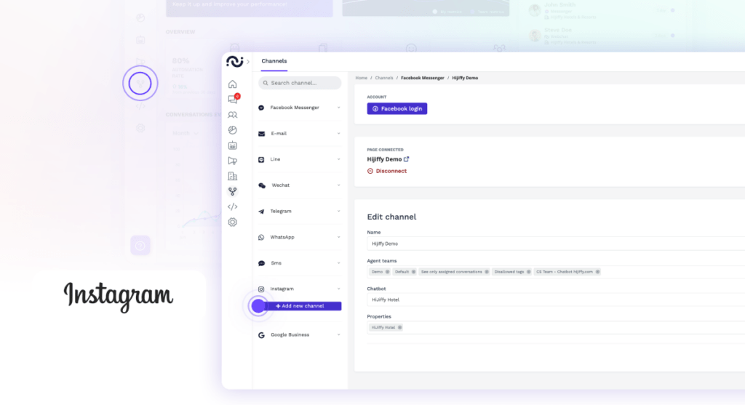This screenshot has height=405, width=745.
Task: Select the Channels tab
Action: (x=274, y=61)
